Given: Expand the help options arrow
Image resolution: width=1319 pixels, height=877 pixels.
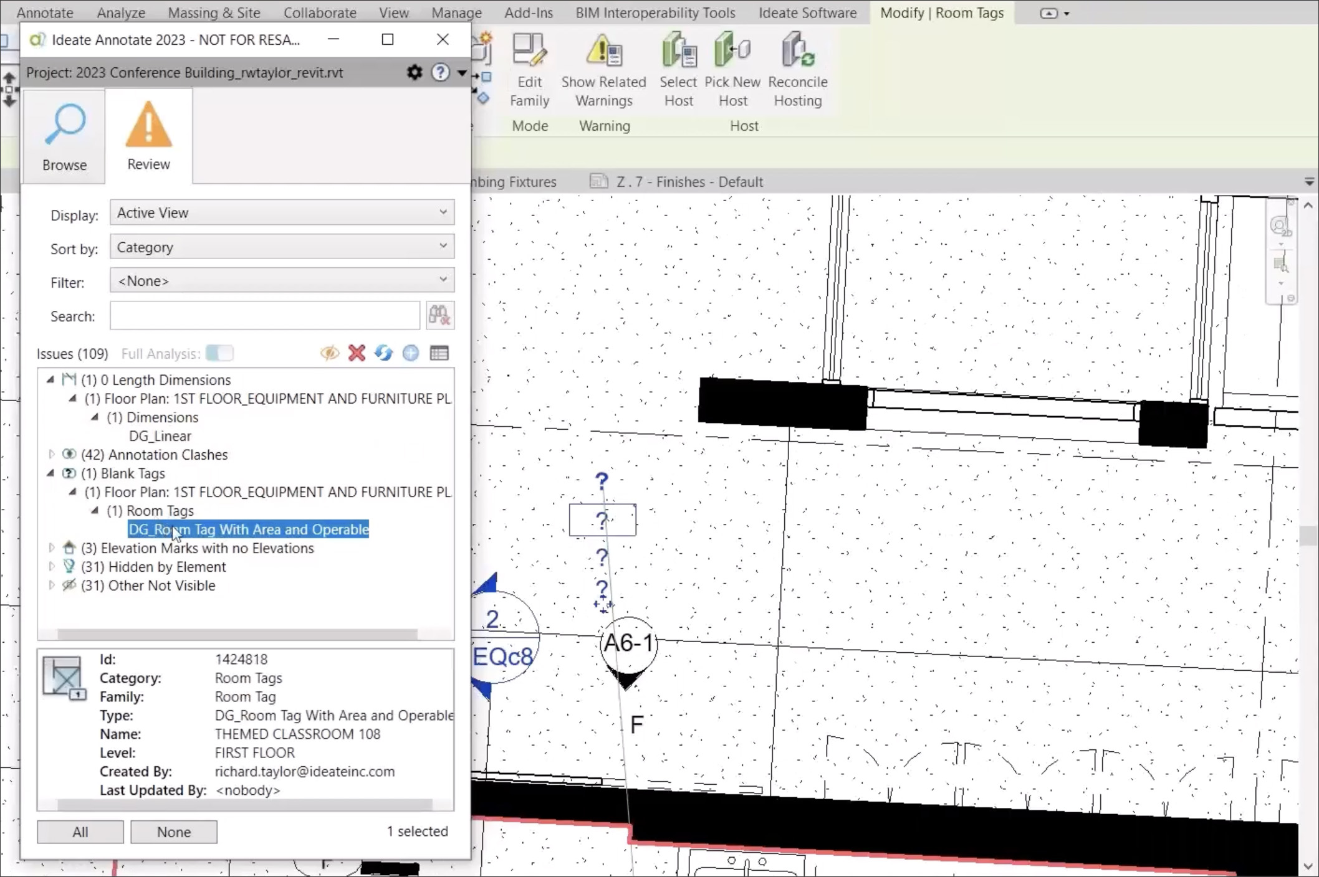Looking at the screenshot, I should point(462,73).
